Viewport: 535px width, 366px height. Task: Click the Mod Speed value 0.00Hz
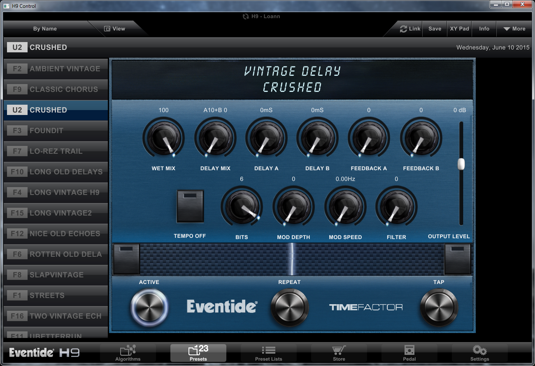point(345,179)
